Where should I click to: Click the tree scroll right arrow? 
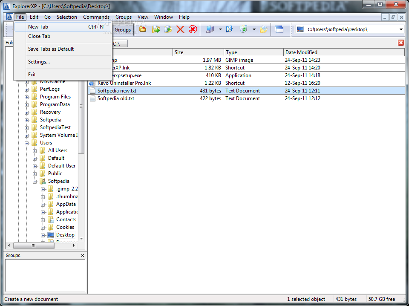click(74, 245)
